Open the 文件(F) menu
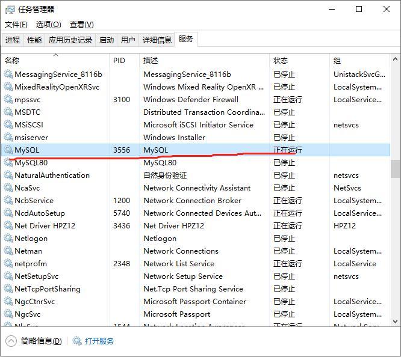401x357 pixels. [x=16, y=25]
